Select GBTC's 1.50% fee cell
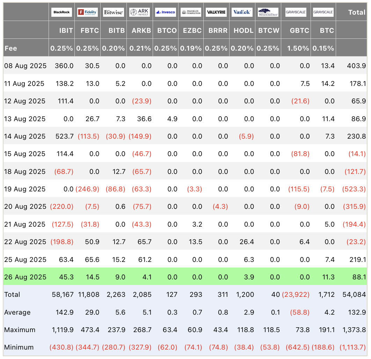 click(x=298, y=48)
